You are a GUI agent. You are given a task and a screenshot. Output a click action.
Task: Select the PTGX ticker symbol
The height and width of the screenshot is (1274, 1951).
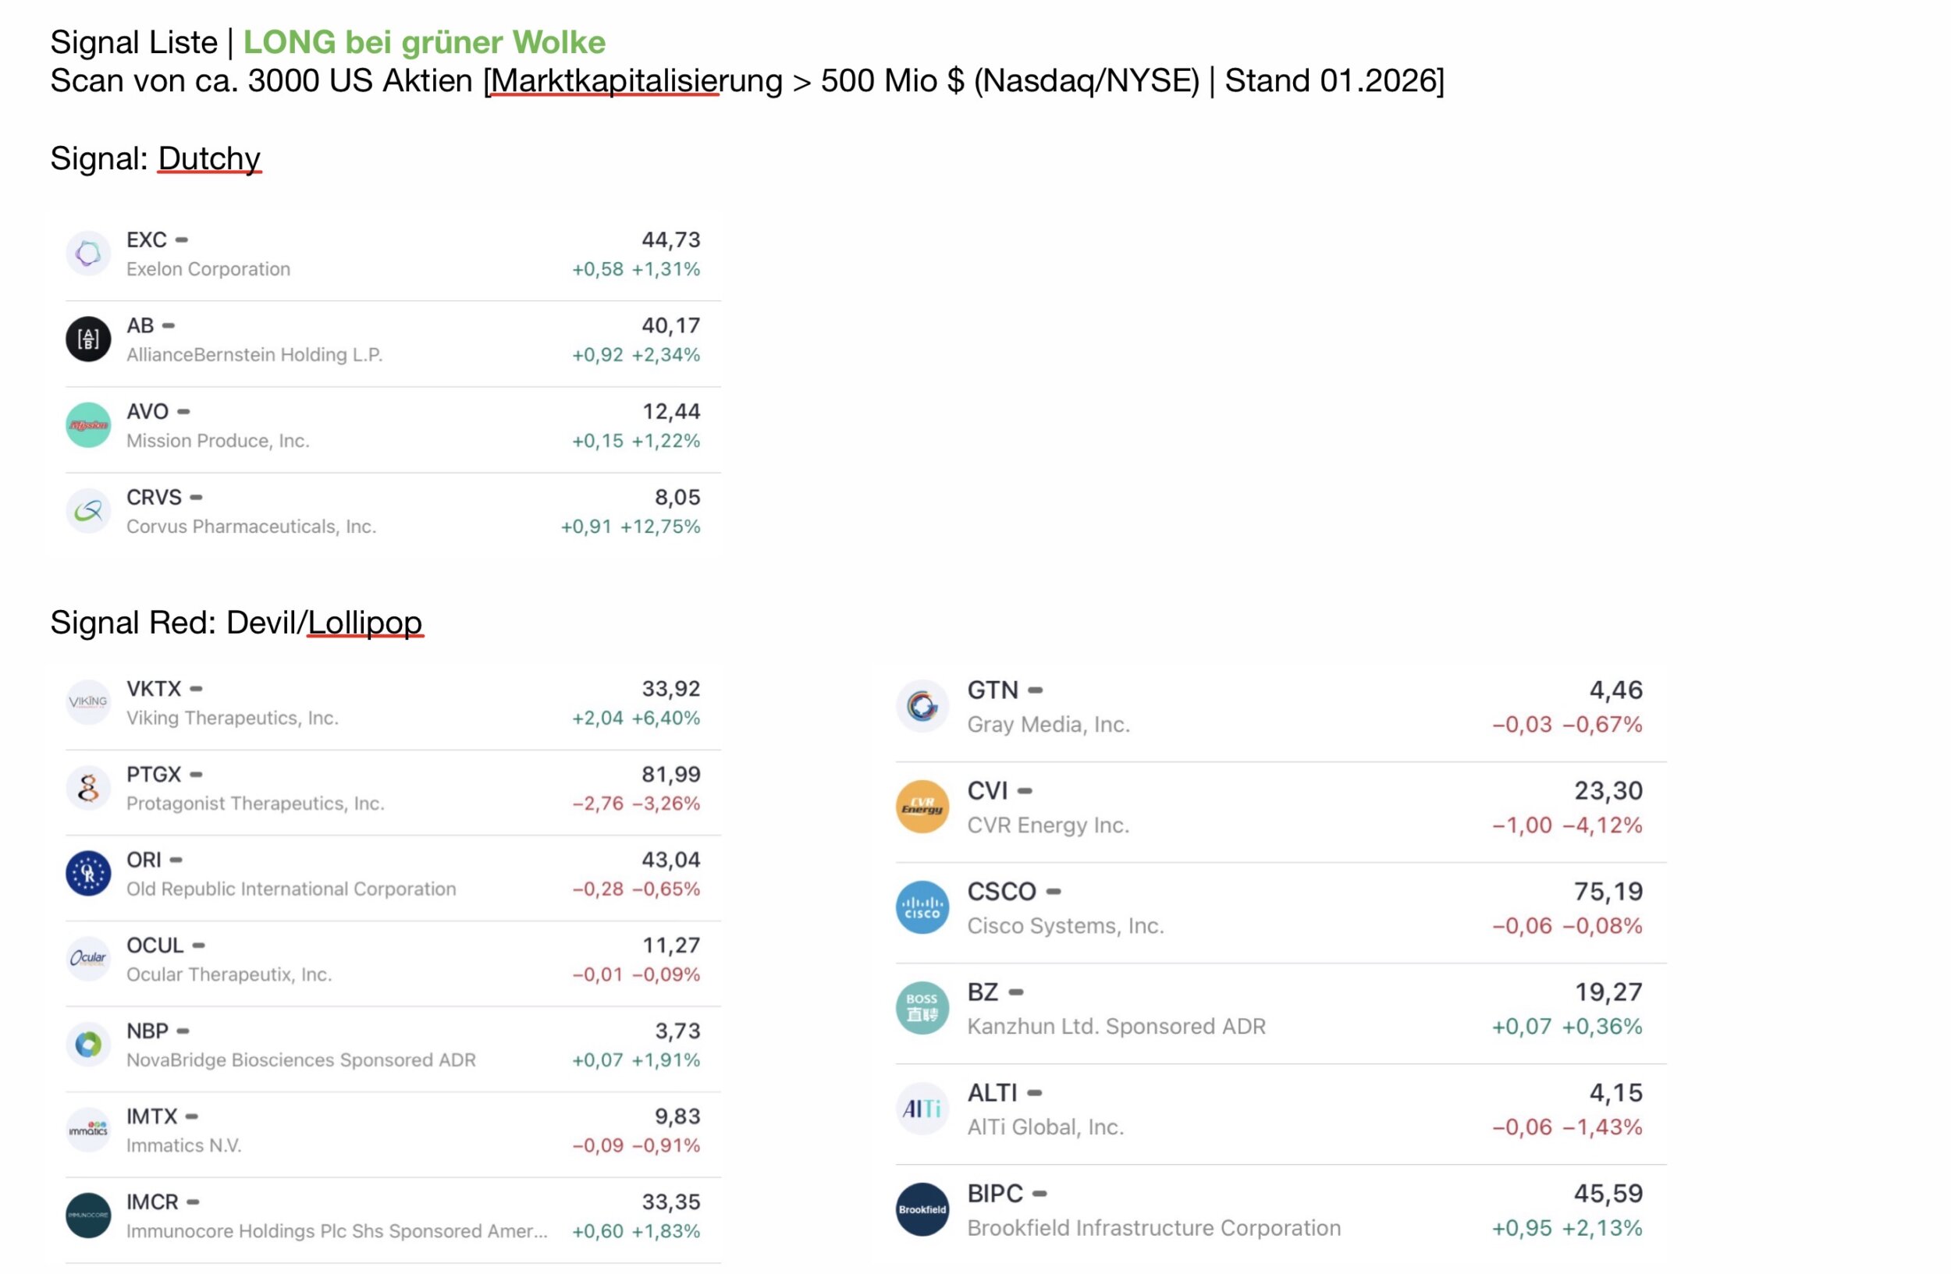153,774
